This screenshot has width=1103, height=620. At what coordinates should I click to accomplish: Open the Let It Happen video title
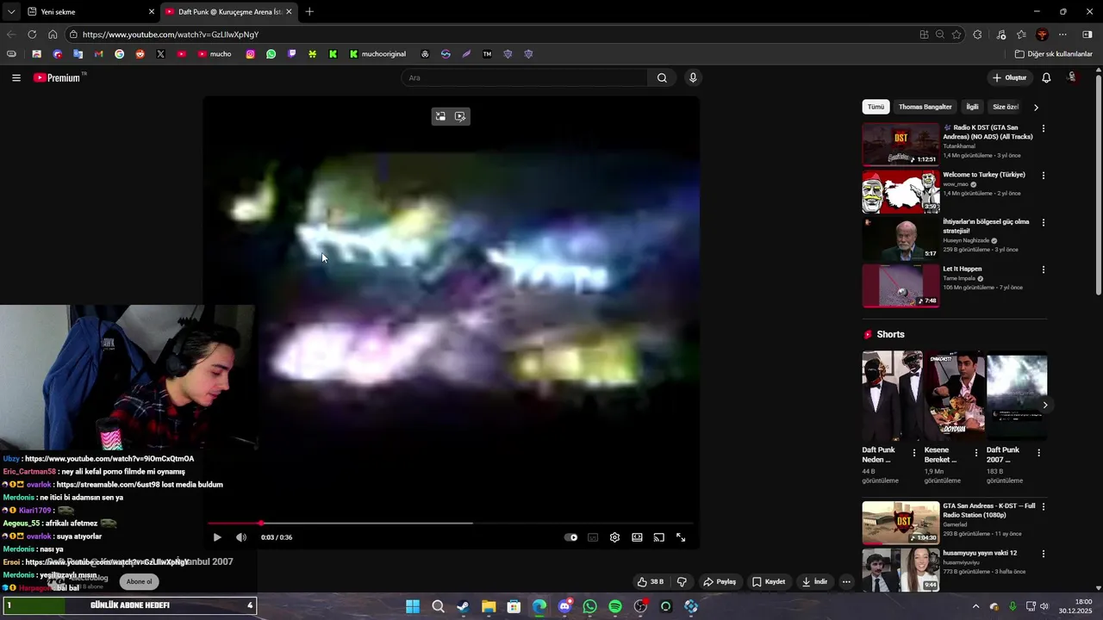tap(962, 269)
